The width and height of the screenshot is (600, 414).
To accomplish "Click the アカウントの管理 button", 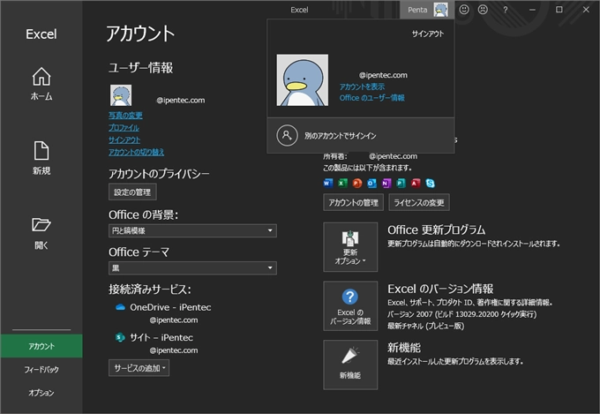I will click(353, 202).
